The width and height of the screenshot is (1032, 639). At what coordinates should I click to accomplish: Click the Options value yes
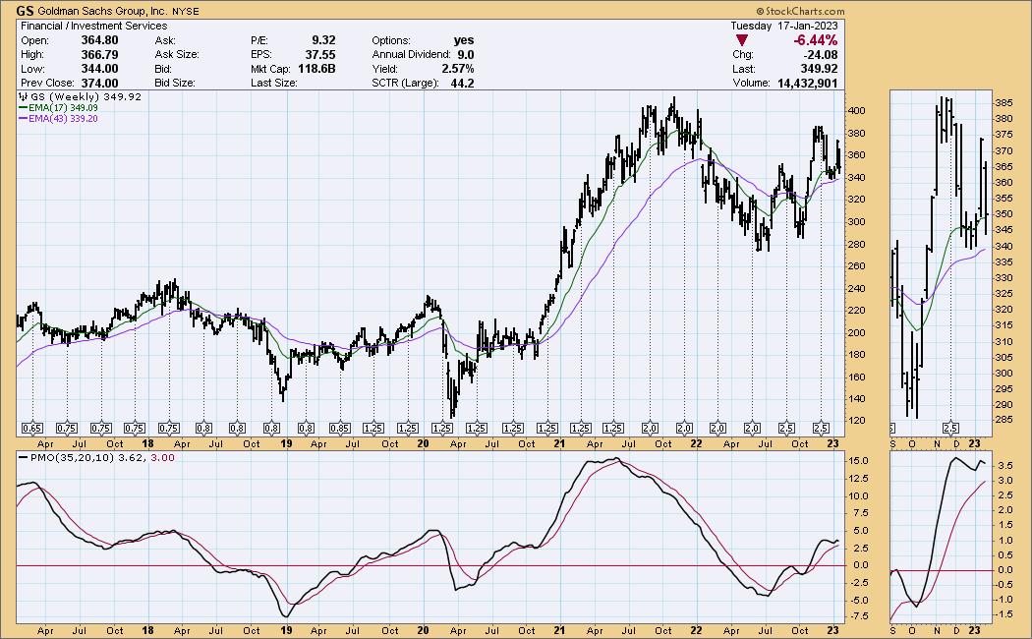[463, 40]
